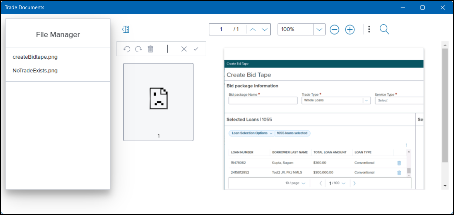454x215 pixels.
Task: Open the three-dot more options menu
Action: pos(369,29)
